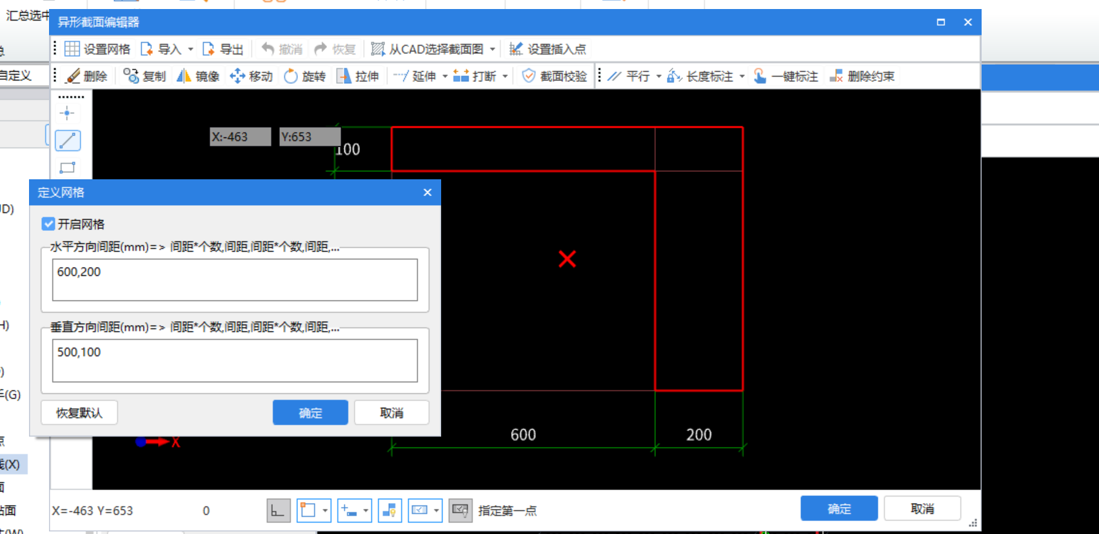Click the 导入 import icon
This screenshot has height=534, width=1099.
coord(147,49)
